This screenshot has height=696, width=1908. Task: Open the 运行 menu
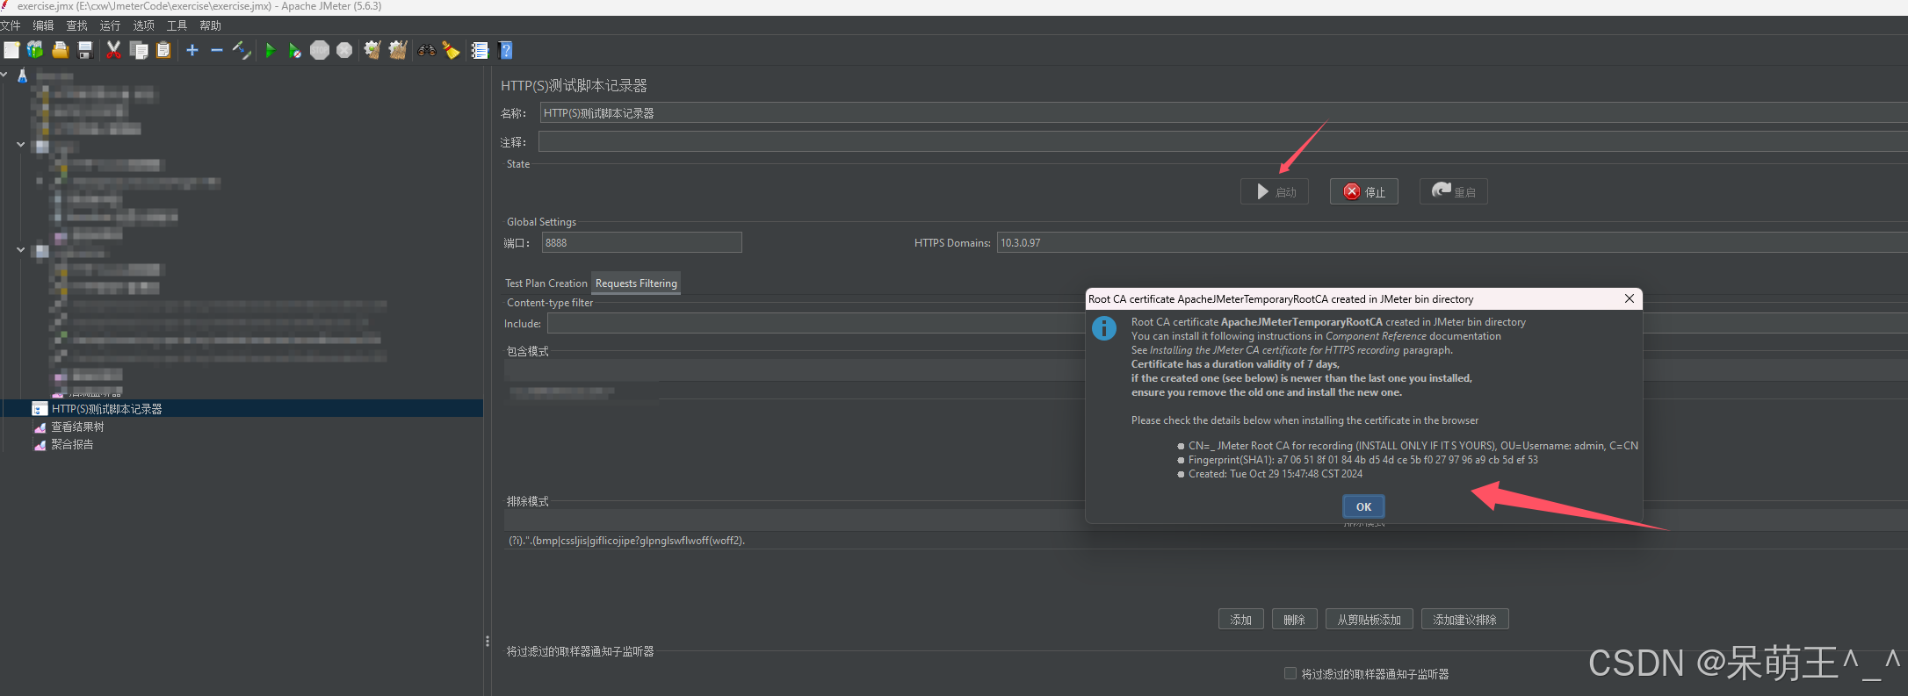pos(110,25)
